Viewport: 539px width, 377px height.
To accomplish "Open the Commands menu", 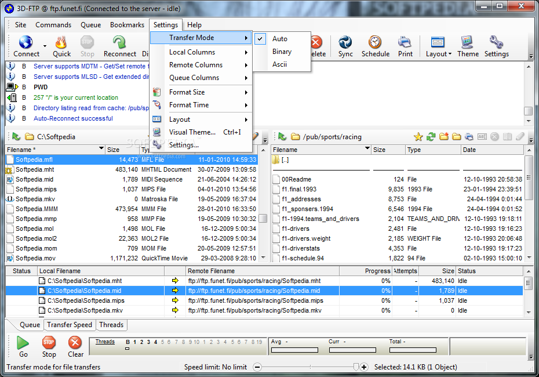I will point(53,25).
